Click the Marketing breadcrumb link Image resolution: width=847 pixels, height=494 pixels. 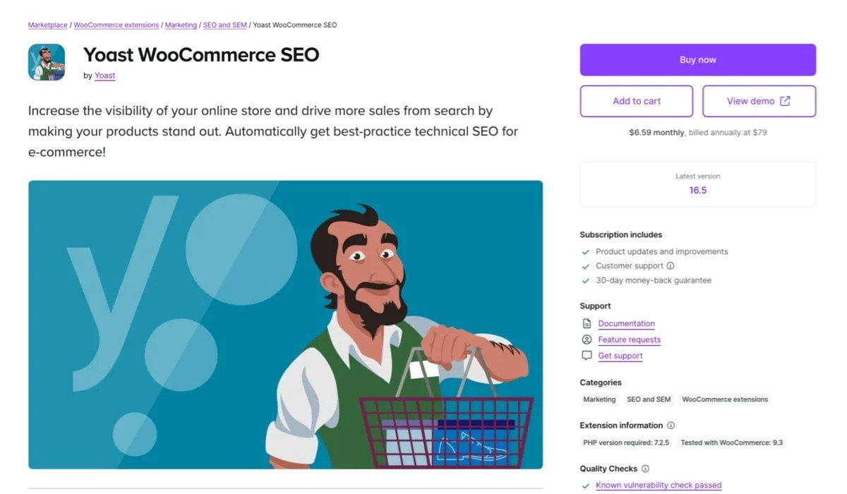(x=181, y=24)
